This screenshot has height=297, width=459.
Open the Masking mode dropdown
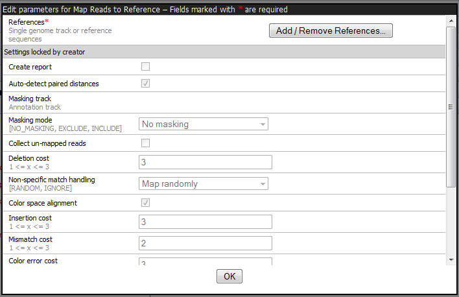[x=204, y=124]
